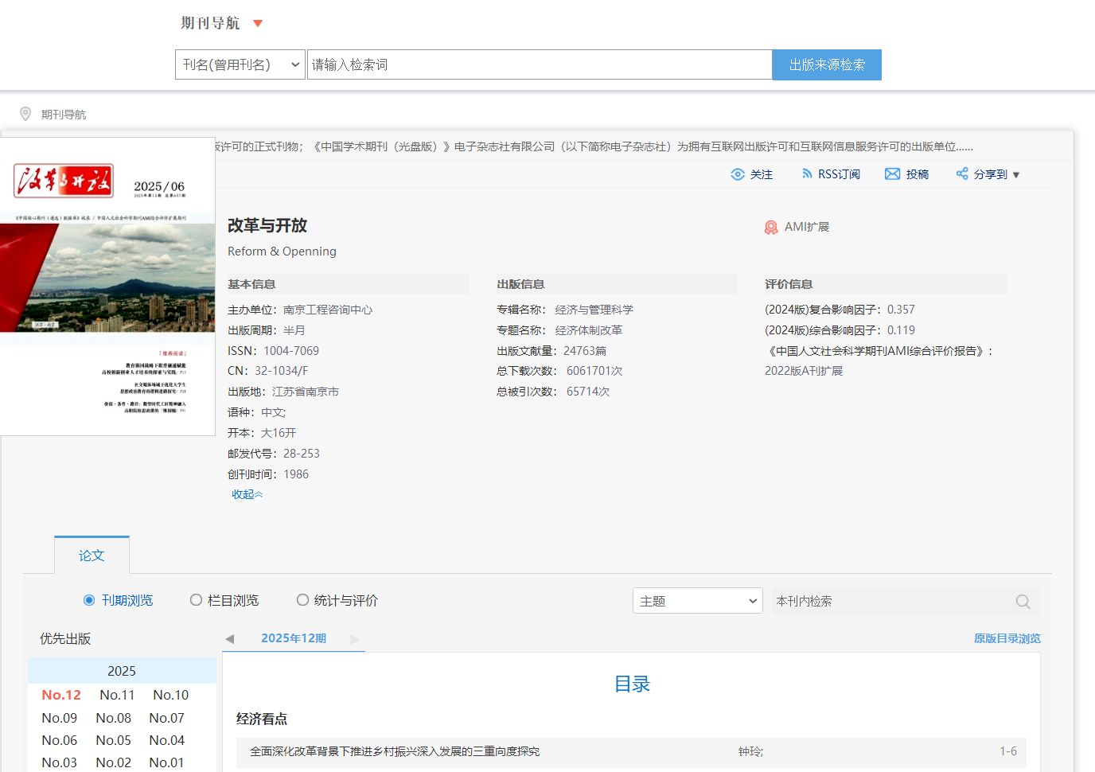Select issue No.11 in 2025 list

click(117, 695)
